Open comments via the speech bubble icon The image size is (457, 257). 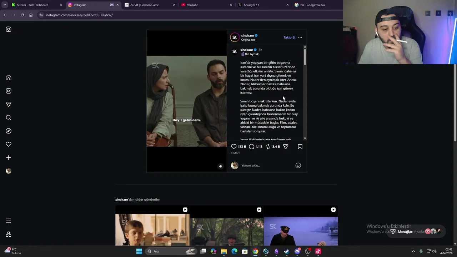click(x=252, y=147)
